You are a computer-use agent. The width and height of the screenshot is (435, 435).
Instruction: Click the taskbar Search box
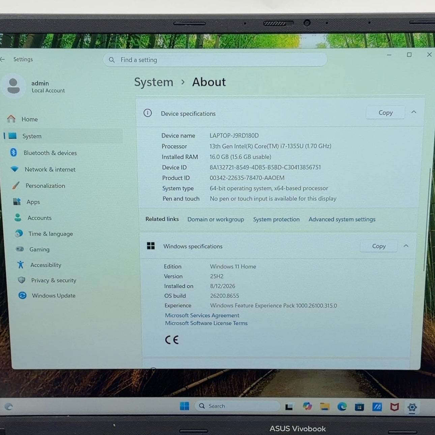click(x=237, y=406)
